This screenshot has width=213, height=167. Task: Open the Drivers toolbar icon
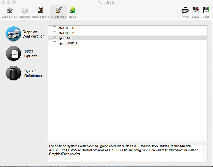pyautogui.click(x=25, y=10)
